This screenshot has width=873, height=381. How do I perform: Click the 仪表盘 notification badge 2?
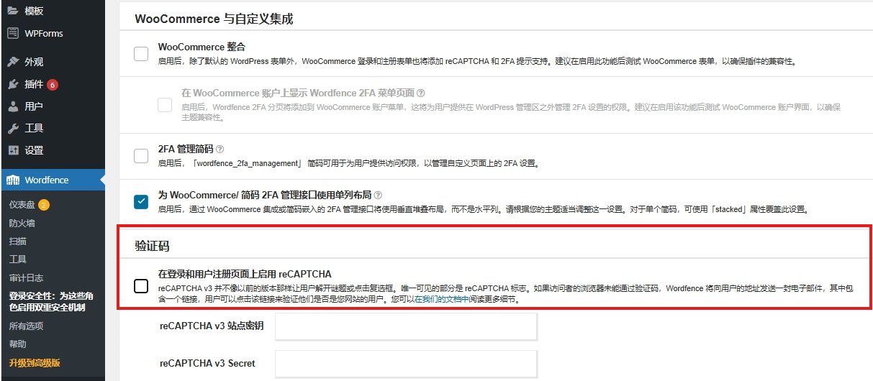[44, 205]
